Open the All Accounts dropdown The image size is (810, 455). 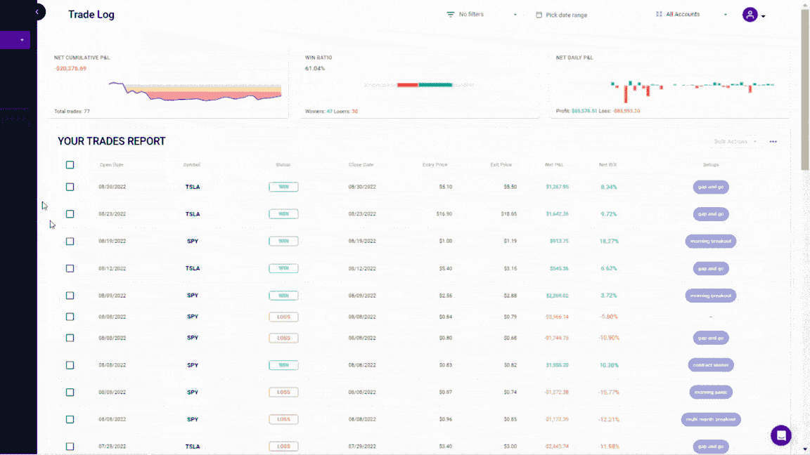[x=725, y=15]
